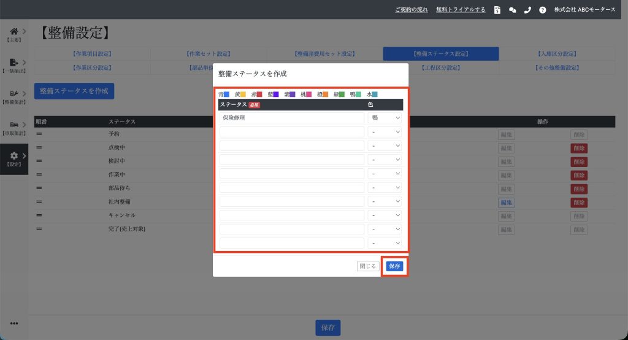Open the help question mark icon
This screenshot has width=628, height=340.
542,10
